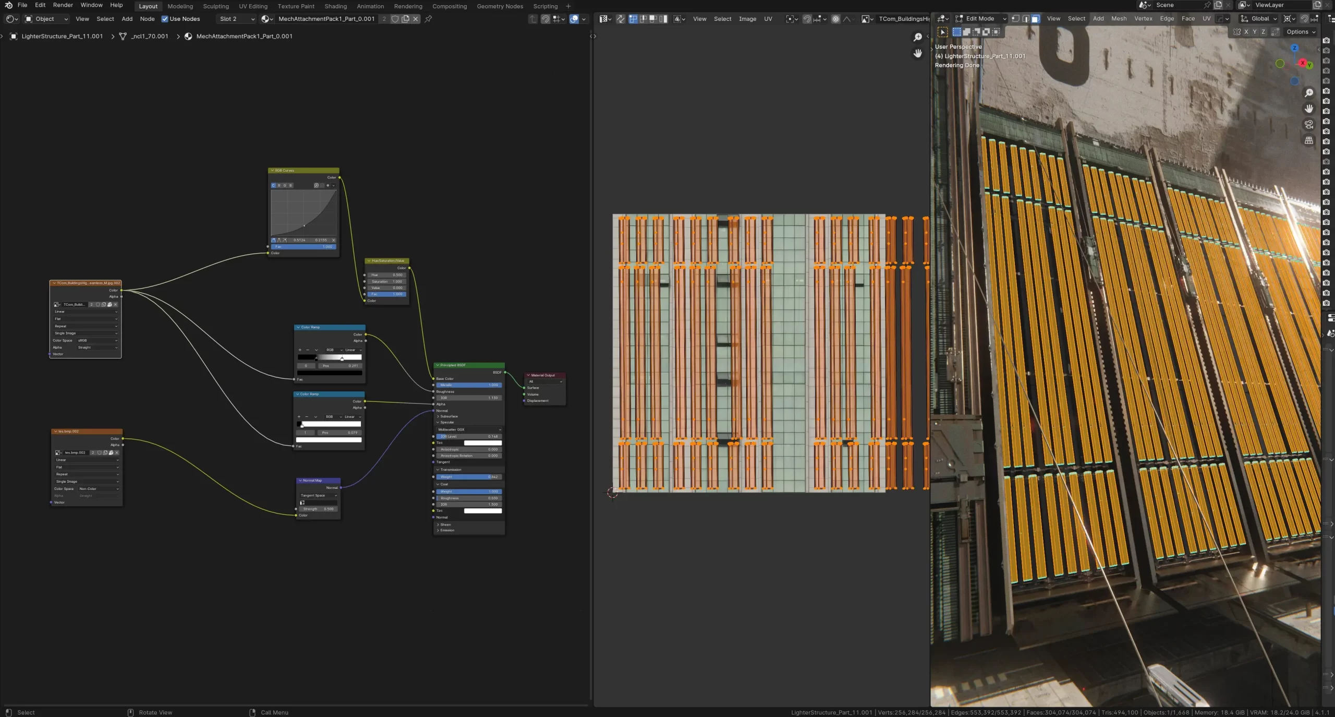
Task: Toggle the camera view icon in viewport sidebar
Action: point(1309,124)
